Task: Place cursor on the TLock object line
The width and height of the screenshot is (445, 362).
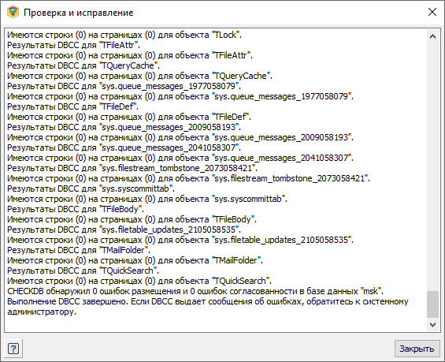Action: (x=124, y=35)
